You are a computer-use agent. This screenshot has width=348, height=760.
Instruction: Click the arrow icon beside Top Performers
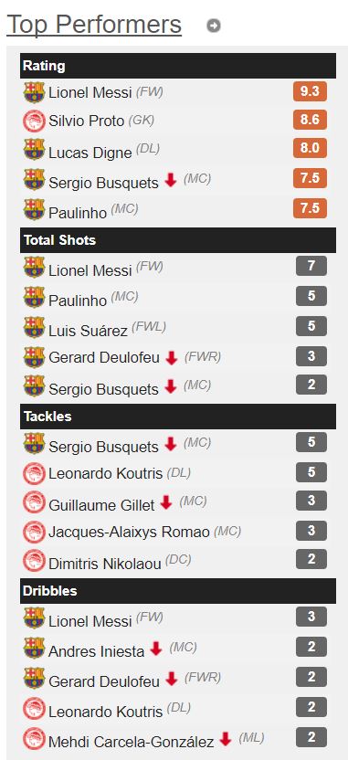click(x=213, y=26)
